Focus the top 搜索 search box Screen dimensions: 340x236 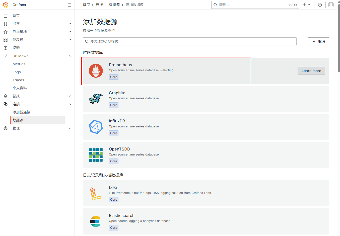click(x=255, y=5)
